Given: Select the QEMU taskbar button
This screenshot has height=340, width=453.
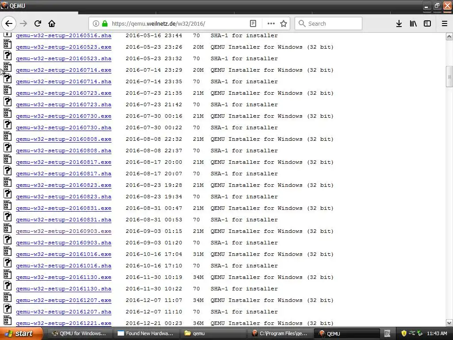Looking at the screenshot, I should (347, 333).
